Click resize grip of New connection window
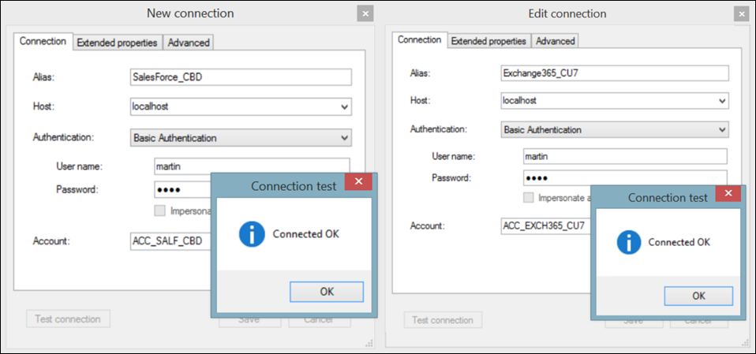 point(369,343)
